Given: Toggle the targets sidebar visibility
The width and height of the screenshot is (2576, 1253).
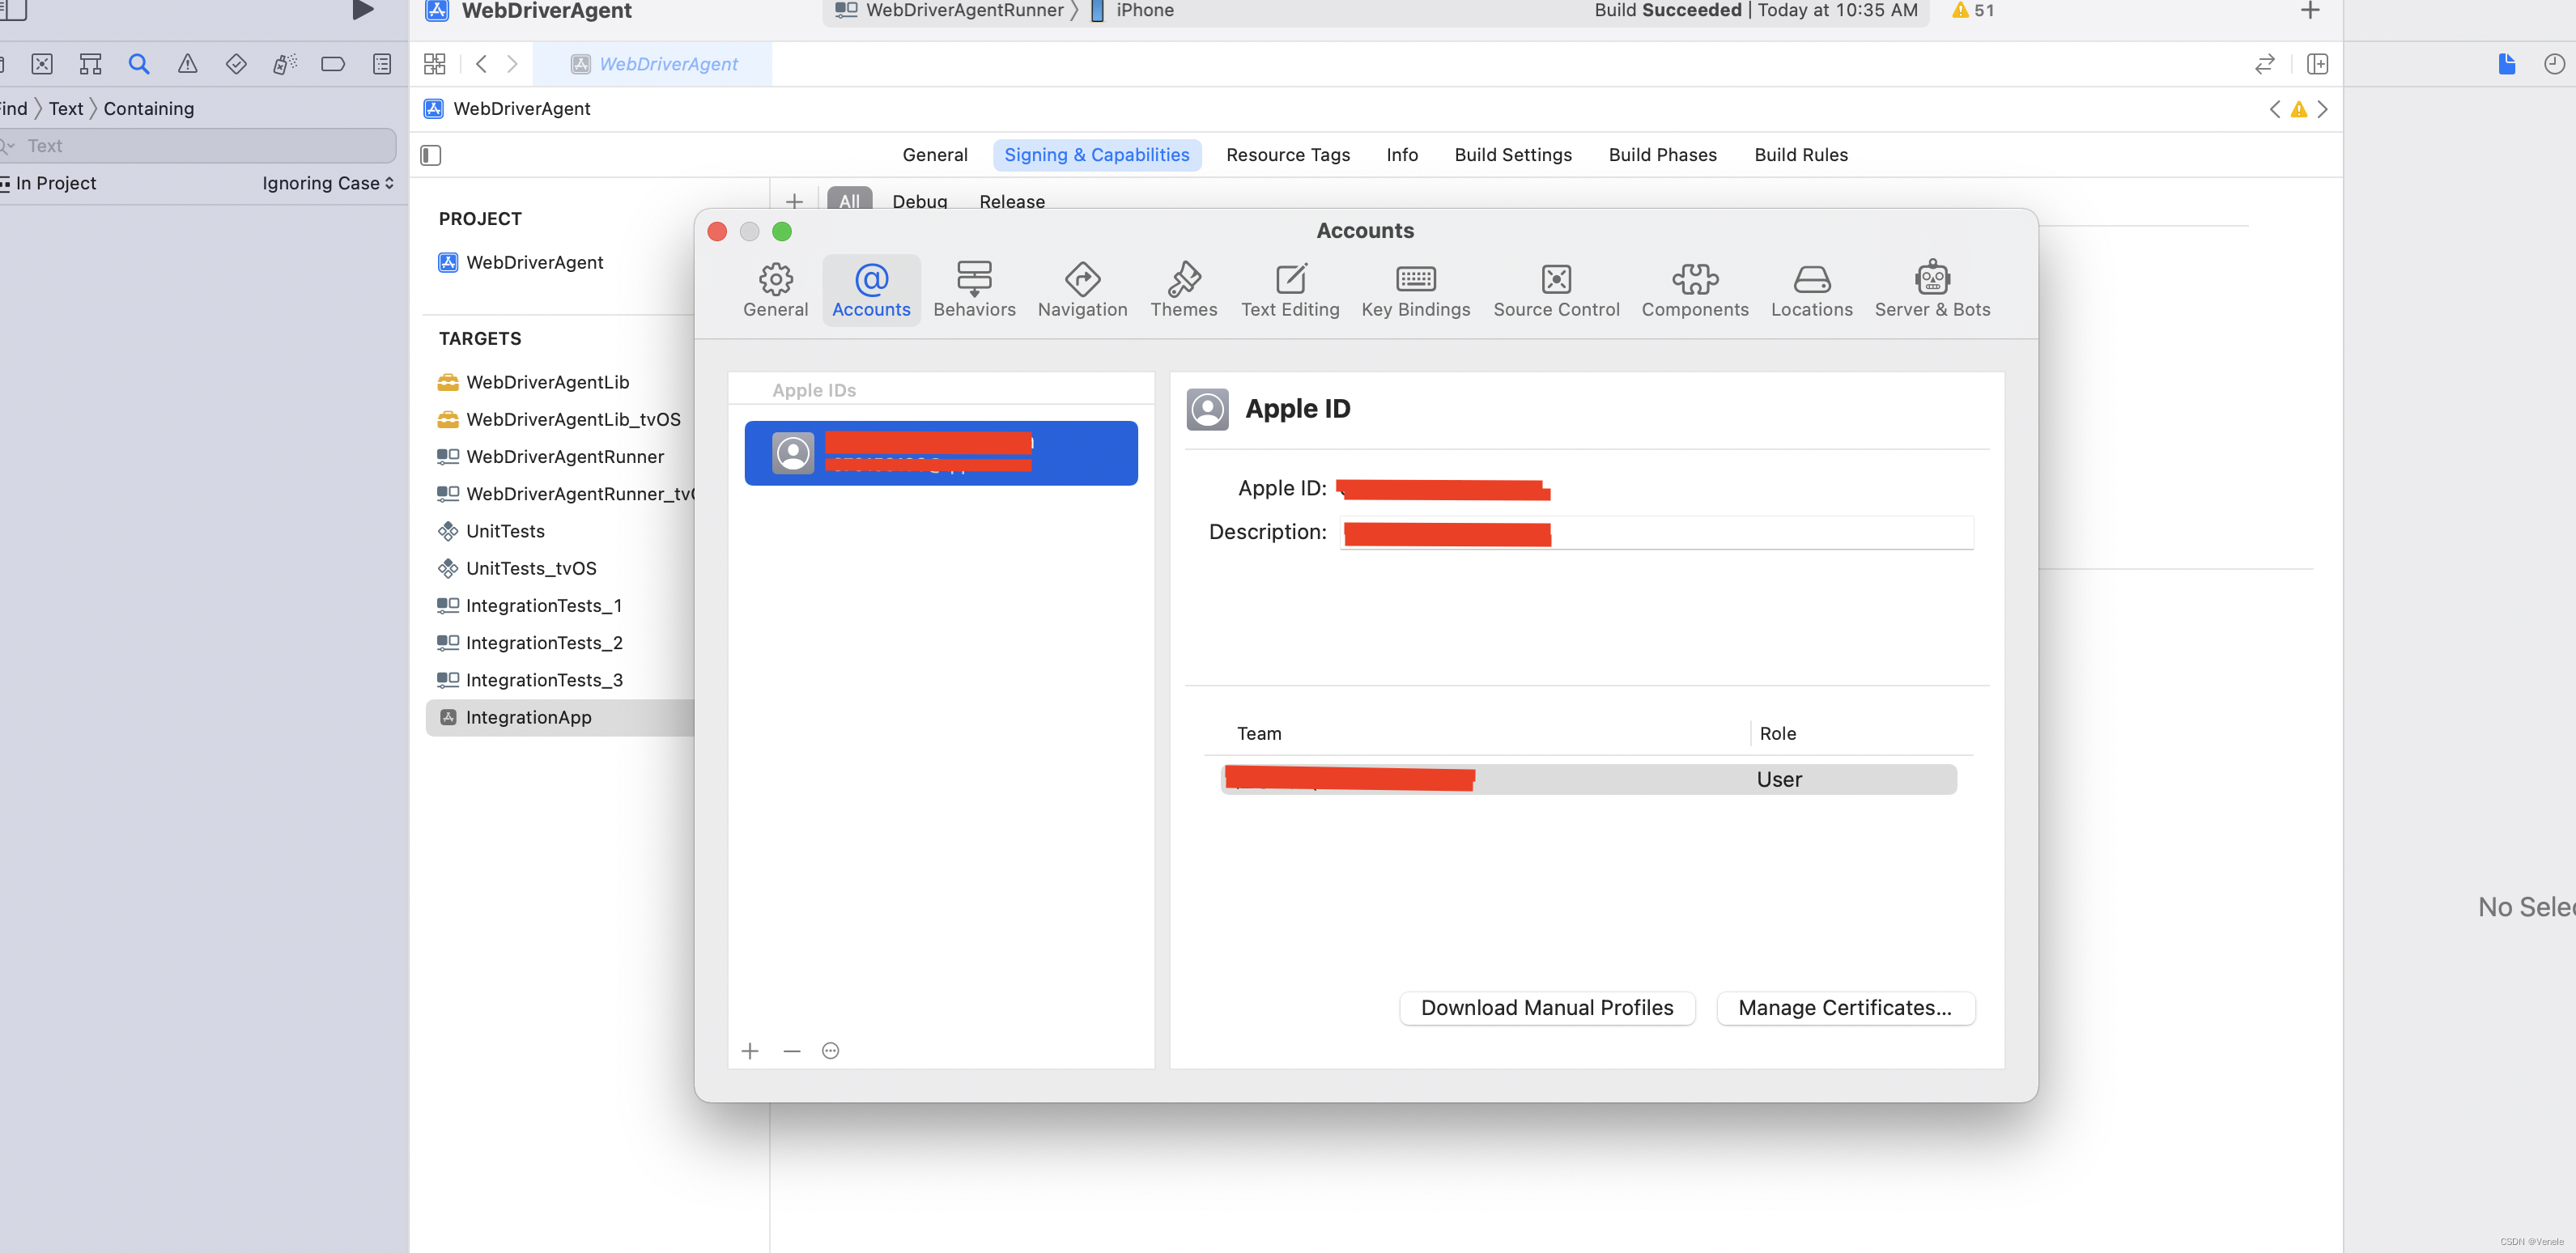Looking at the screenshot, I should [431, 155].
